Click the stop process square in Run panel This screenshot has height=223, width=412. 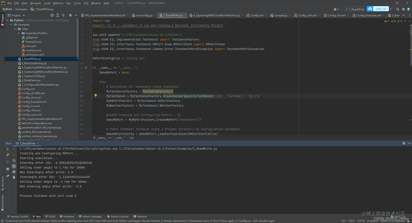[x=8, y=162]
